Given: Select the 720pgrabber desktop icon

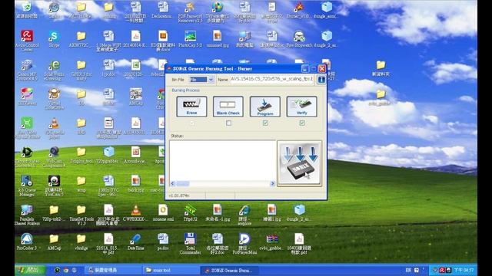Looking at the screenshot, I should point(108,155).
